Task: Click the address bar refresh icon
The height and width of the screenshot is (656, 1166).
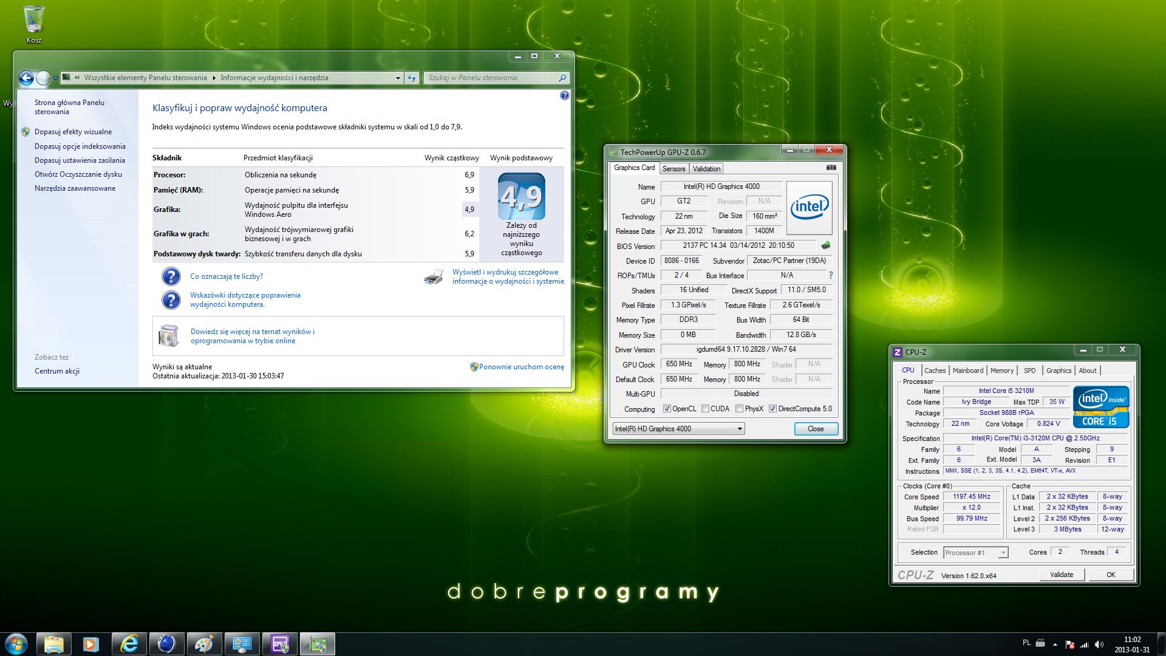Action: pyautogui.click(x=412, y=78)
